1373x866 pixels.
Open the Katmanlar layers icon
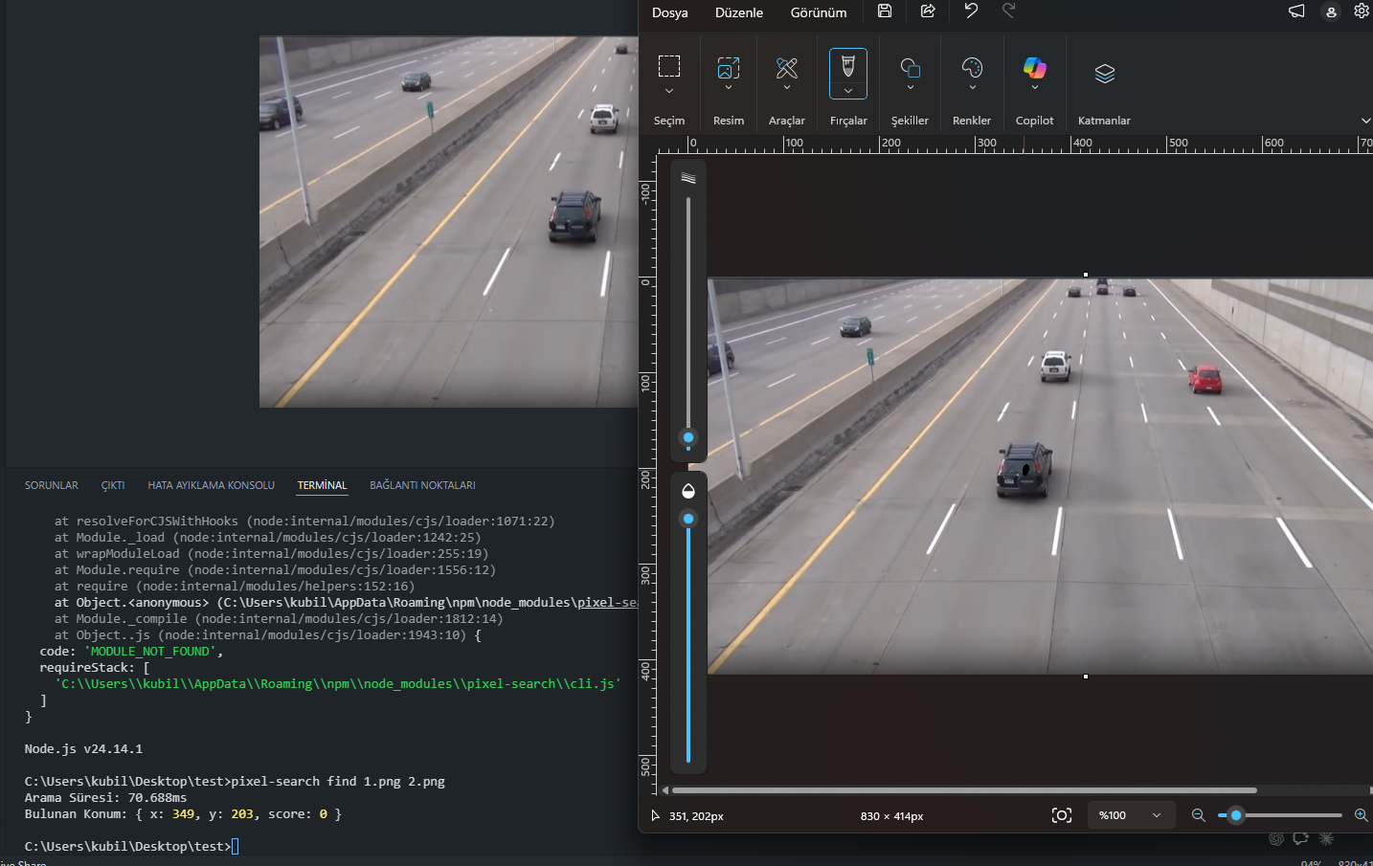click(1105, 74)
